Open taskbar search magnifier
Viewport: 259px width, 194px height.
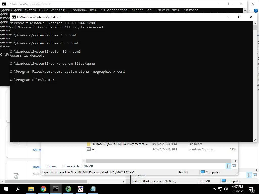point(18,189)
